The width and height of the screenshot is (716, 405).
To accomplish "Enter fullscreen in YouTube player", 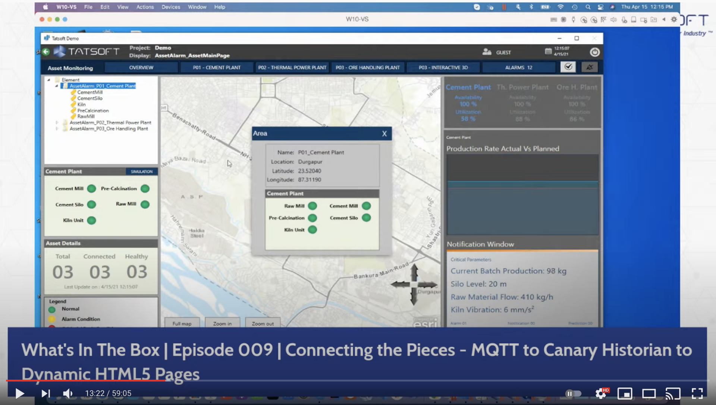I will [x=697, y=393].
